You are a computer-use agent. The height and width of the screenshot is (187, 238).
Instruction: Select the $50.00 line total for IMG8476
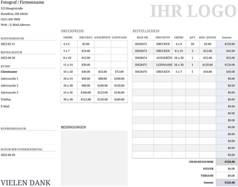227,72
